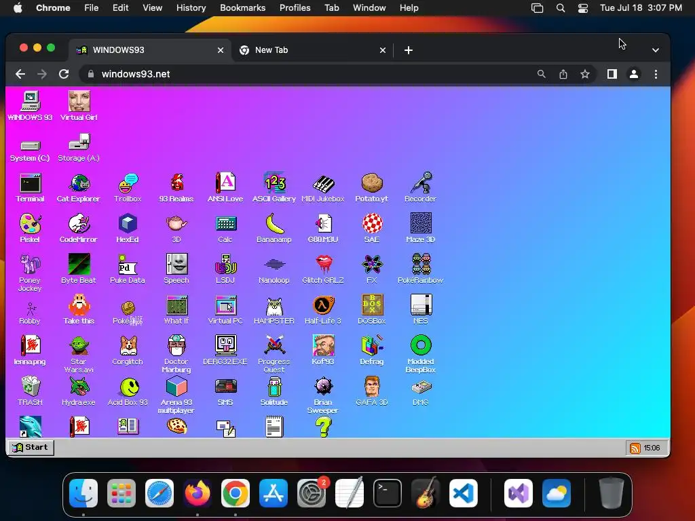Launch Star Wars.avi icon
The width and height of the screenshot is (695, 521).
[x=79, y=355]
